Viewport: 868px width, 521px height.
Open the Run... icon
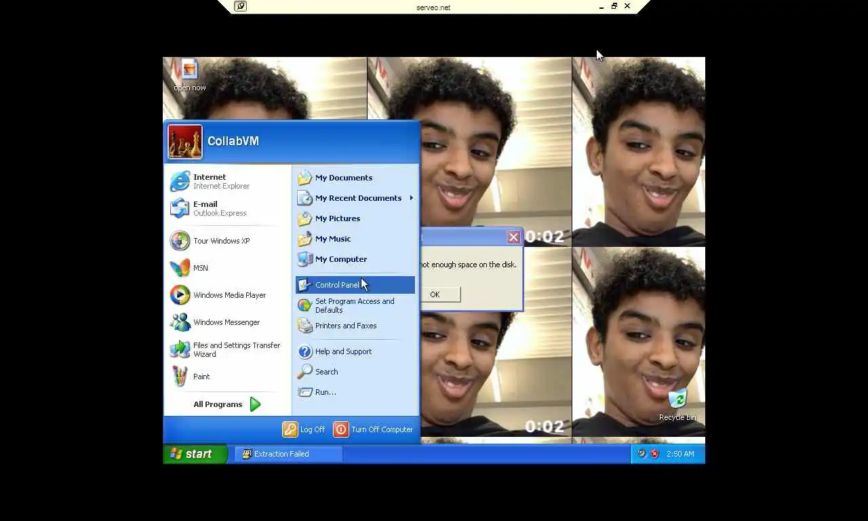(304, 392)
